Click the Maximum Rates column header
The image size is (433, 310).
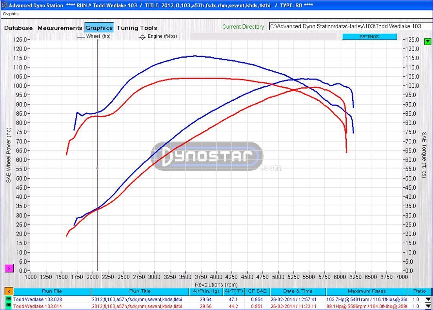pos(366,291)
